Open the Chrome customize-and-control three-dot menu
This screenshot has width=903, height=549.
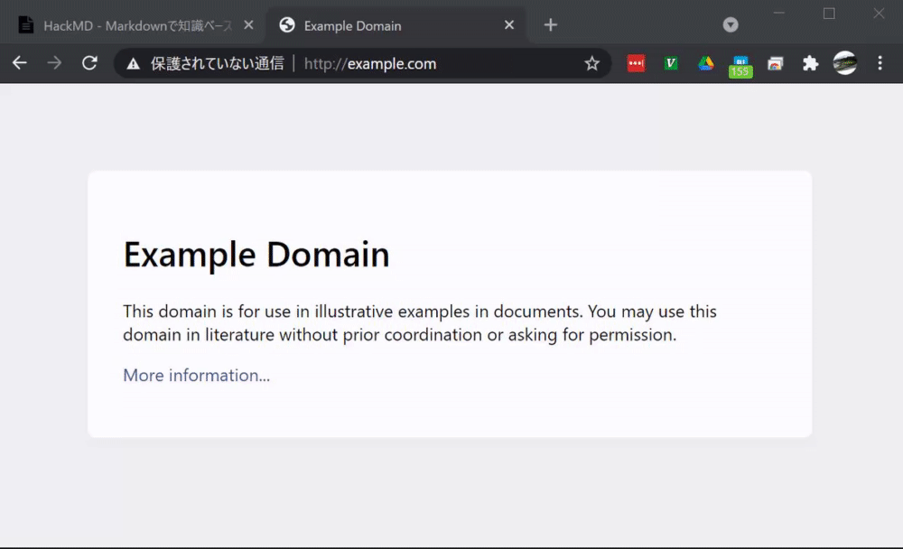pyautogui.click(x=880, y=63)
